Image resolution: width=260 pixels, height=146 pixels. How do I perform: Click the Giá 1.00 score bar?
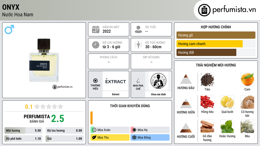[64, 139]
